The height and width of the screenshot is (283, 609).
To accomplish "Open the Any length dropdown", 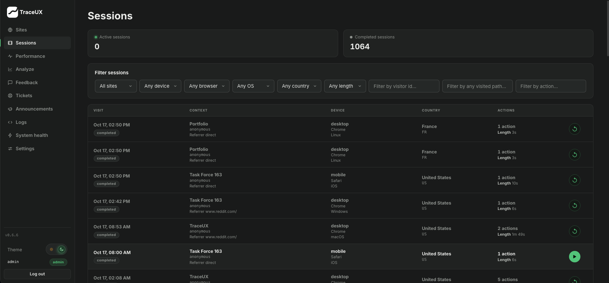I will (345, 86).
